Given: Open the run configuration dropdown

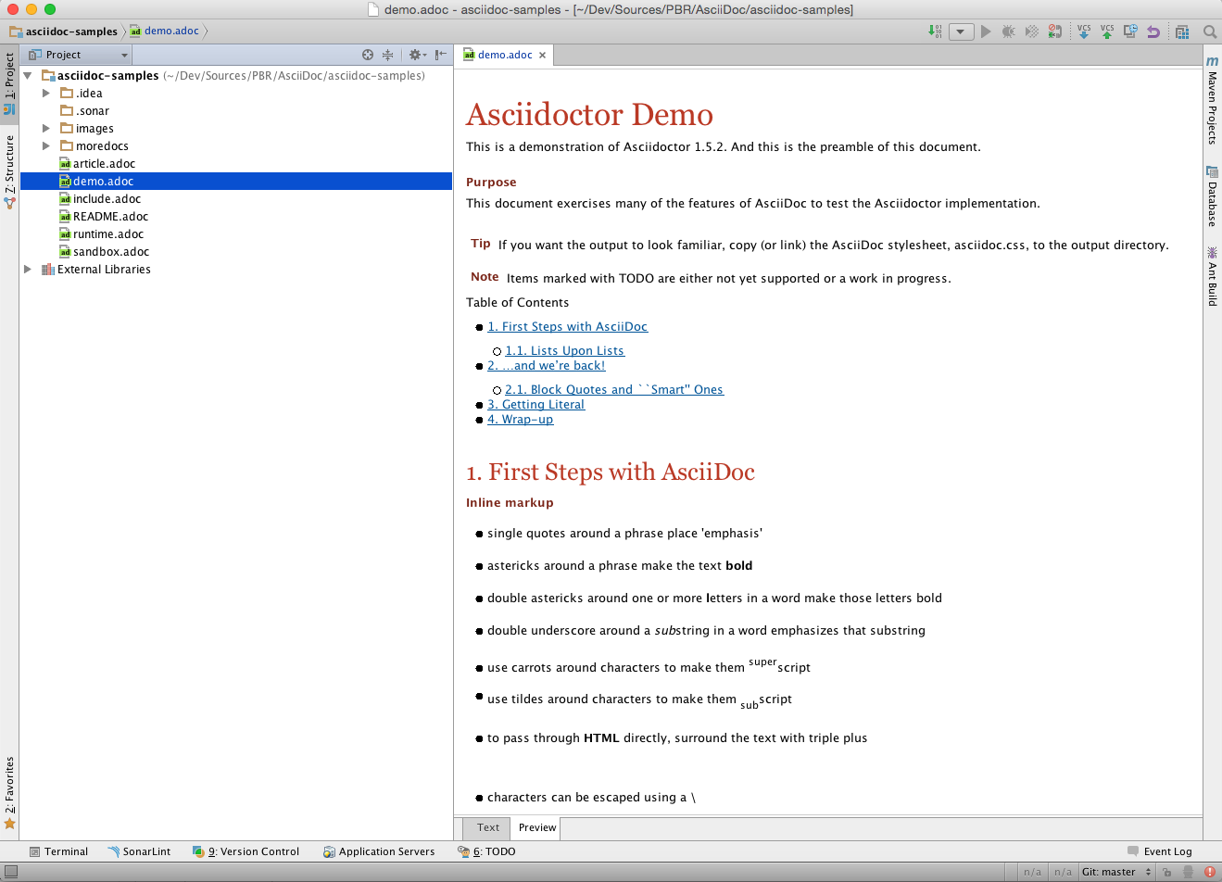Looking at the screenshot, I should 961,31.
